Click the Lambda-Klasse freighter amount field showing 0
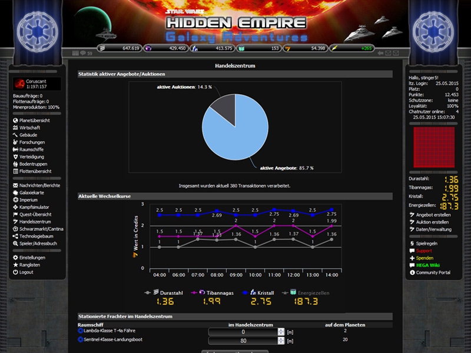The height and width of the screenshot is (353, 471). (243, 332)
